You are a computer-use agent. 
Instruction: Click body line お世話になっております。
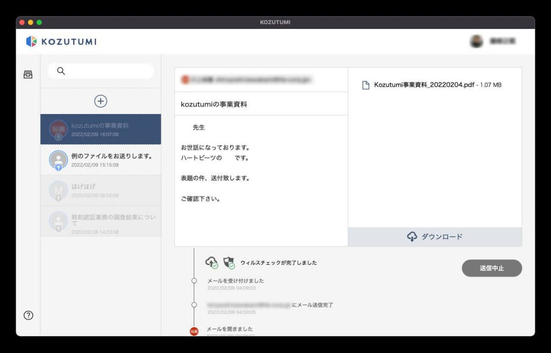(x=215, y=147)
